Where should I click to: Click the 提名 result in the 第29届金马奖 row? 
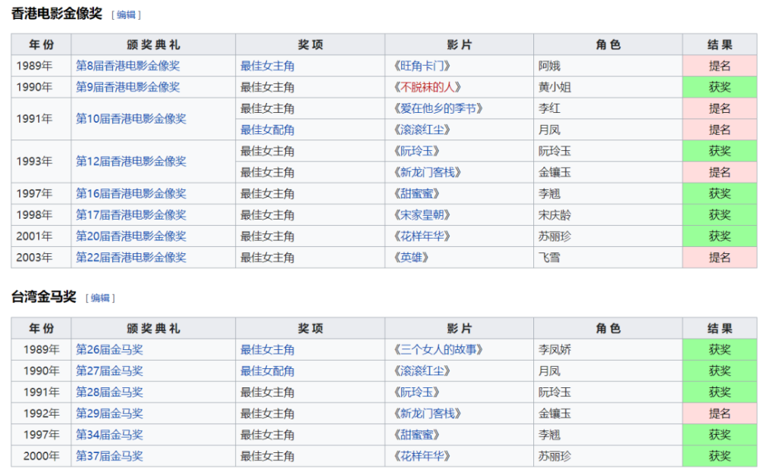[x=720, y=414]
